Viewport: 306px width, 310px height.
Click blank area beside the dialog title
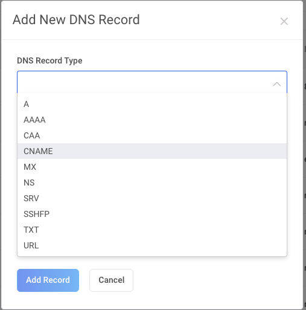(x=209, y=20)
